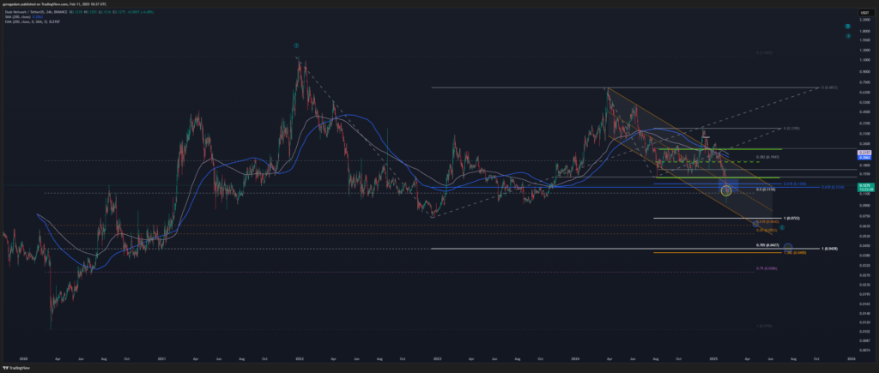
Task: Click the 2021 label on time axis
Action: (x=161, y=360)
